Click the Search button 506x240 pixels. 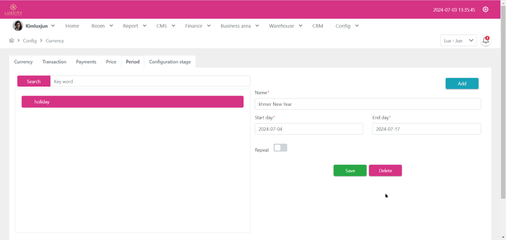34,81
